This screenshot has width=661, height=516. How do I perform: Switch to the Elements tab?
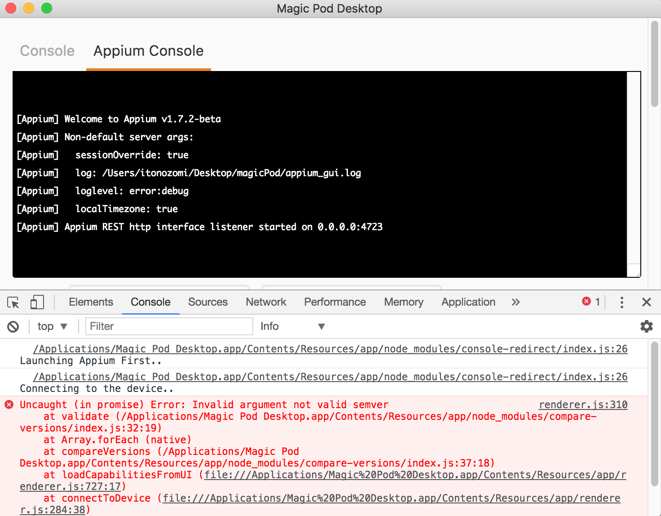[x=91, y=302]
